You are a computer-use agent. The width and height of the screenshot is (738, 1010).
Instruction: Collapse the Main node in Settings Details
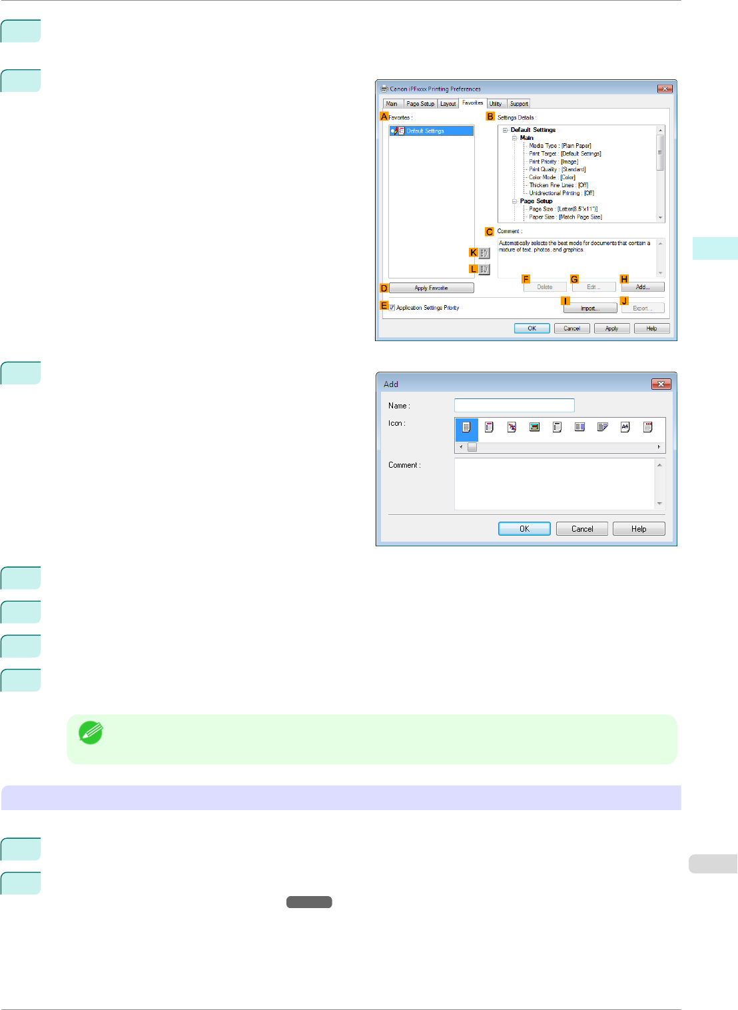(x=515, y=138)
